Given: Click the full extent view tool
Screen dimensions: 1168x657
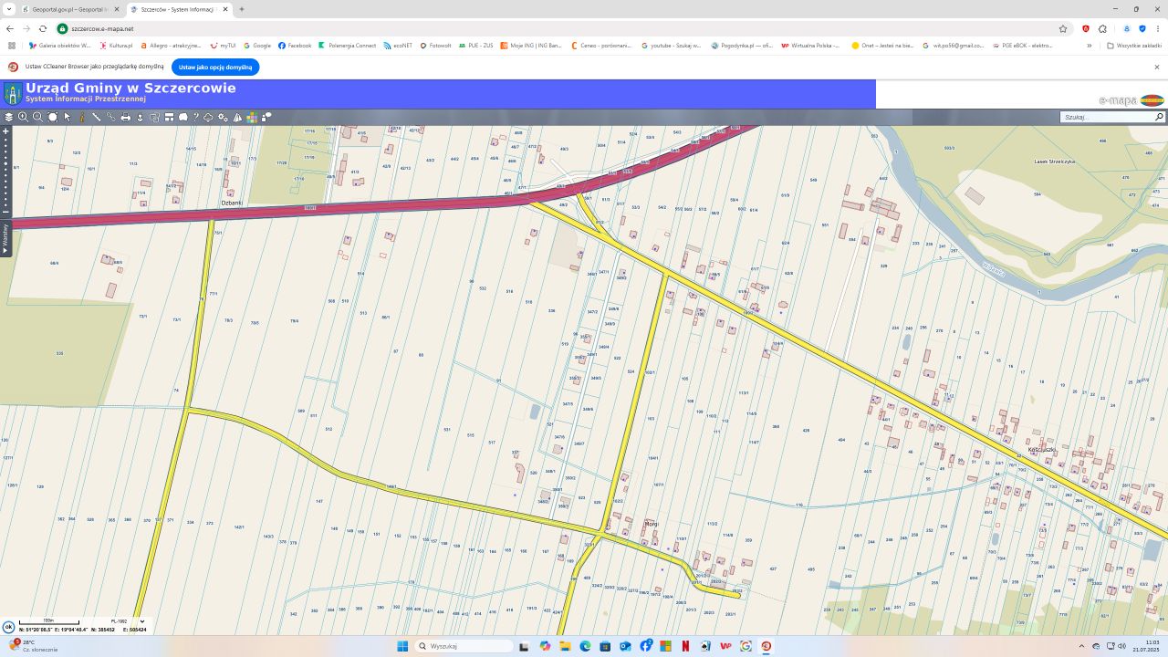Looking at the screenshot, I should pos(52,117).
